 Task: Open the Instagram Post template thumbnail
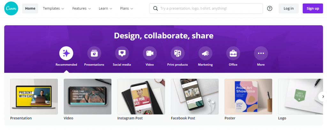click(x=141, y=97)
